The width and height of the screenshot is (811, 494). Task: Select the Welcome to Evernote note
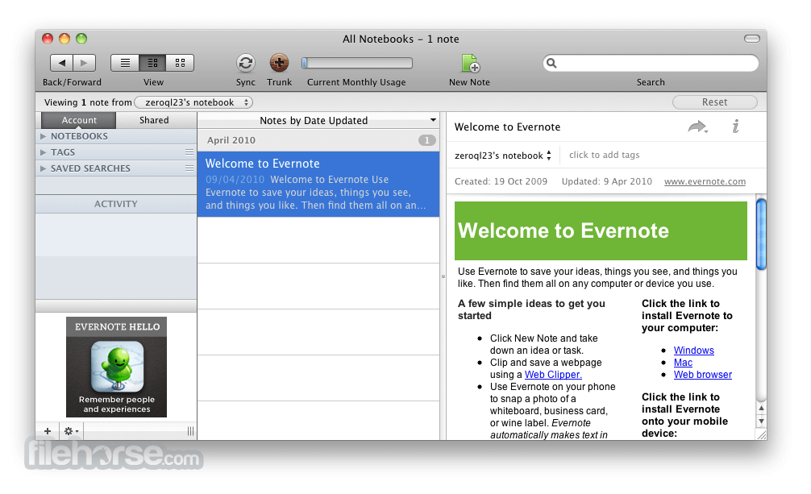tap(318, 185)
